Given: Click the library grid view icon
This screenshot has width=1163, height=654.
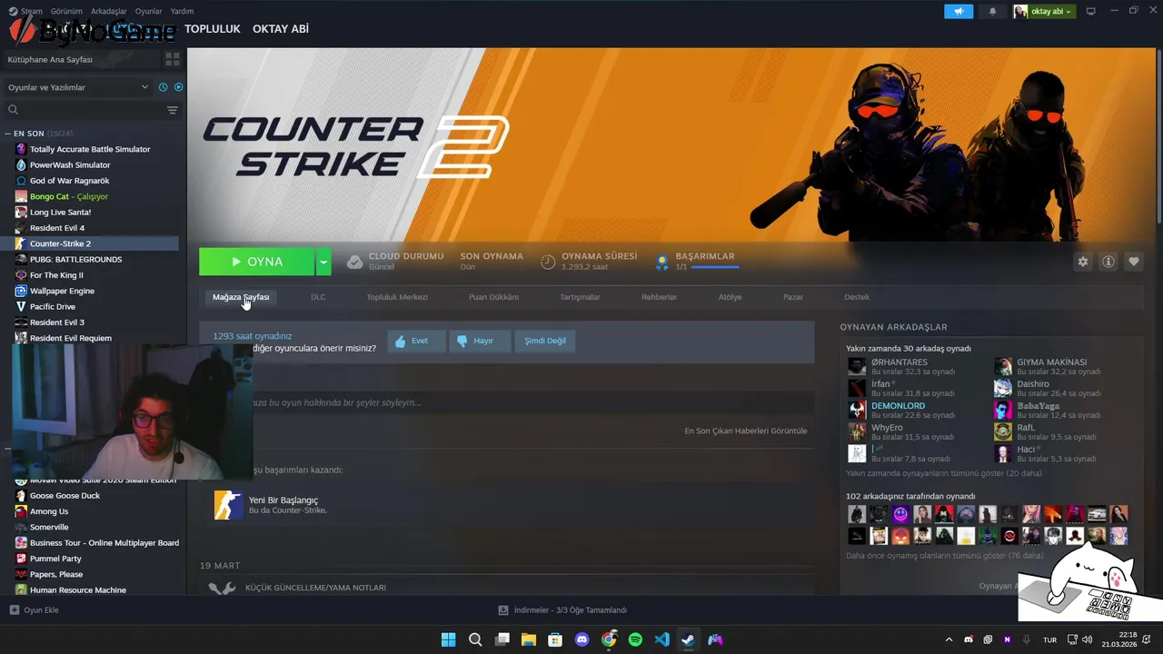Looking at the screenshot, I should (x=172, y=59).
